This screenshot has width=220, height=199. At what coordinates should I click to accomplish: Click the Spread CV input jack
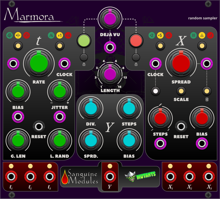pos(207,64)
